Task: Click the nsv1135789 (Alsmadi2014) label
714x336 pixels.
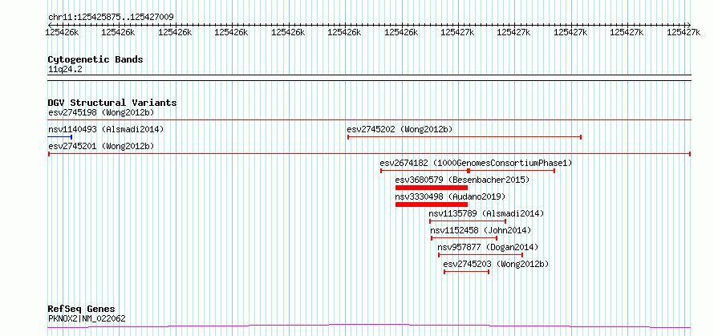Action: tap(486, 213)
